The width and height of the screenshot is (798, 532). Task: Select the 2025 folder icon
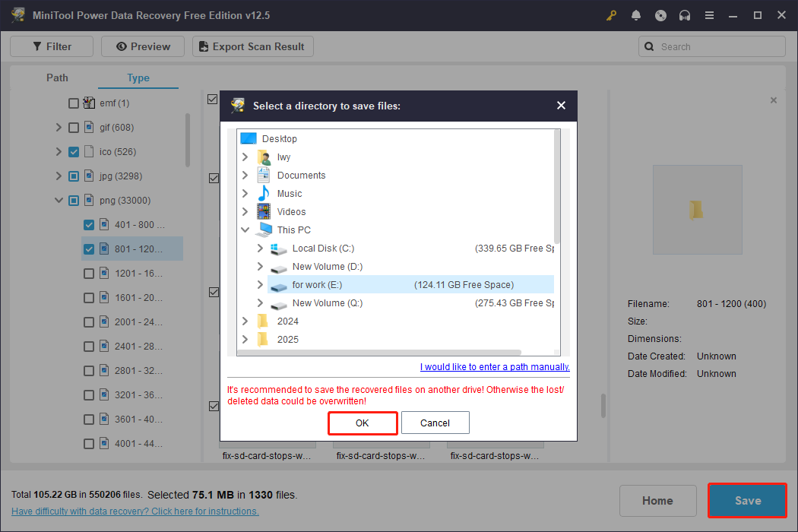pos(263,339)
